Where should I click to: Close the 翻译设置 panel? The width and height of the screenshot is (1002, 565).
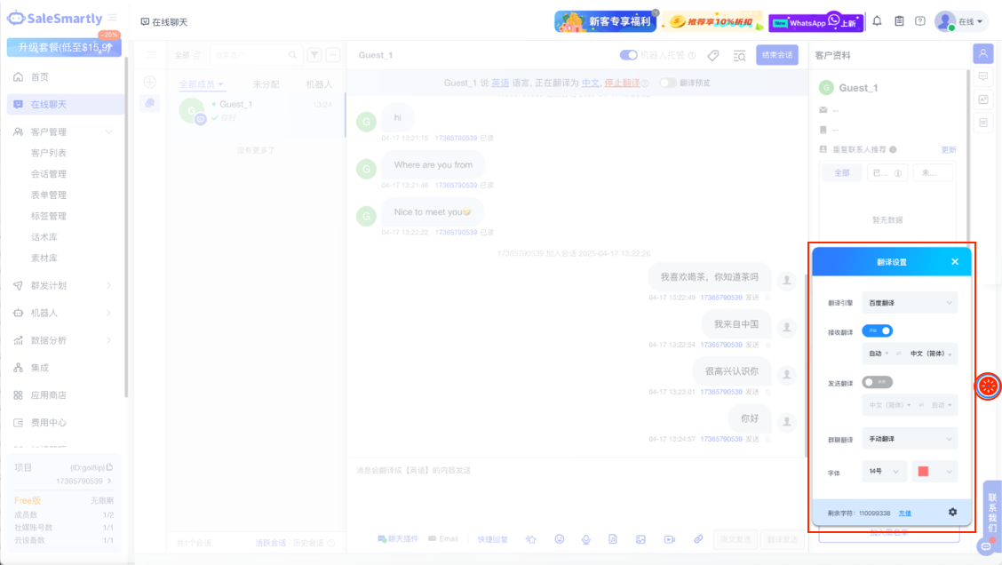[955, 262]
